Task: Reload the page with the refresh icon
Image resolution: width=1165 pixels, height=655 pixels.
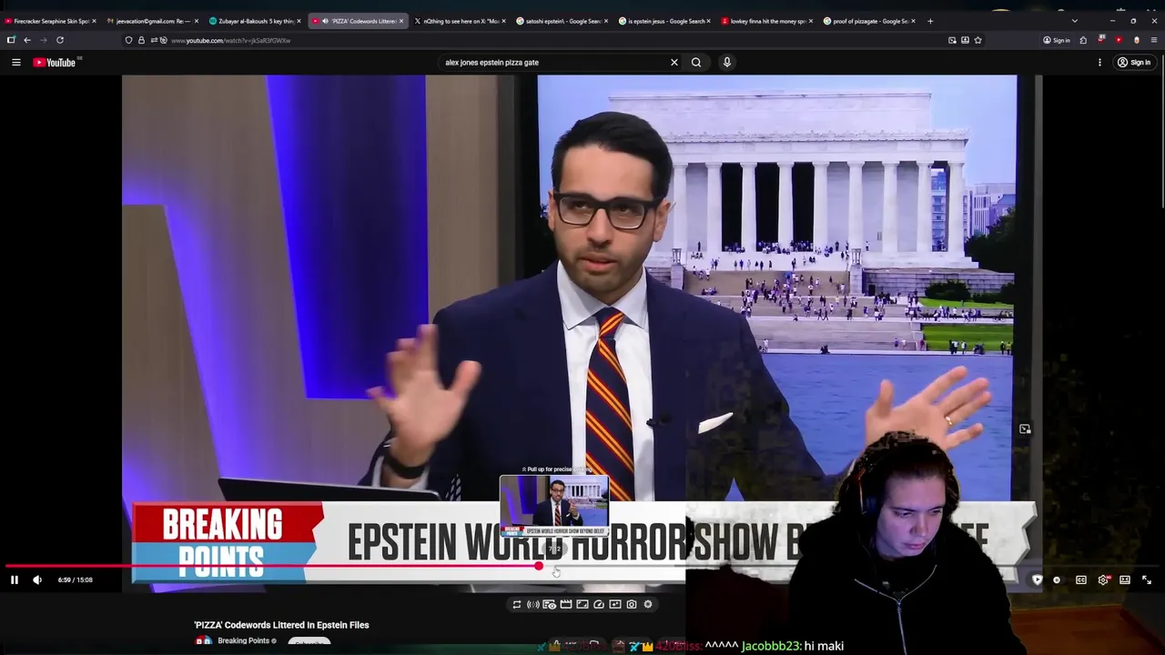Action: click(60, 40)
